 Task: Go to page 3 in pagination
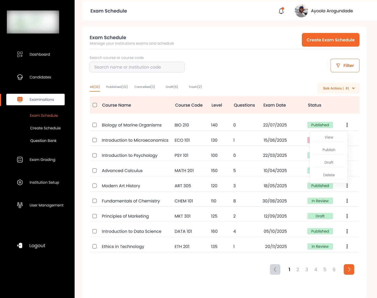(x=307, y=269)
